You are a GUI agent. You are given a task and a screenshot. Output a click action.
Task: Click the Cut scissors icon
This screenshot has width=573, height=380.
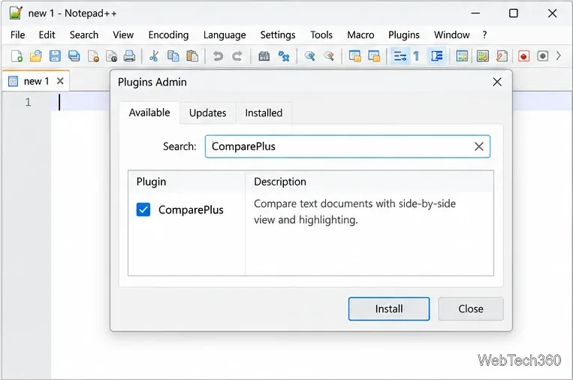[154, 56]
